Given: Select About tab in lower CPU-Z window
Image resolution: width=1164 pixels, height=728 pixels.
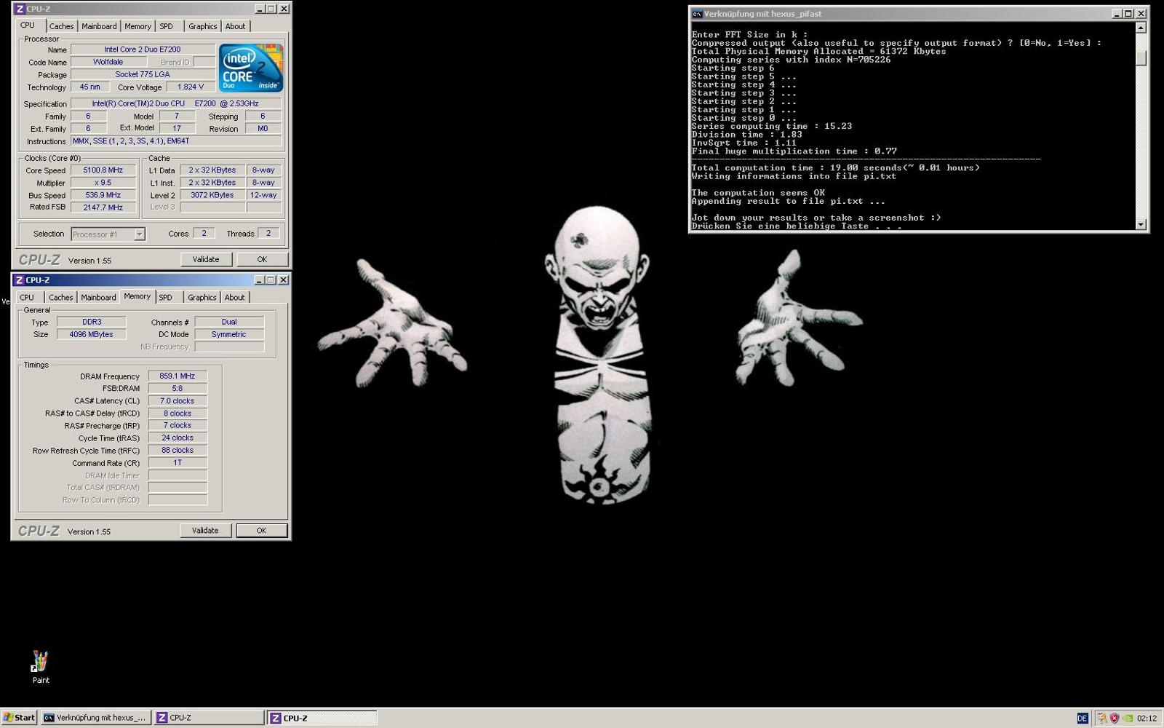Looking at the screenshot, I should (234, 297).
